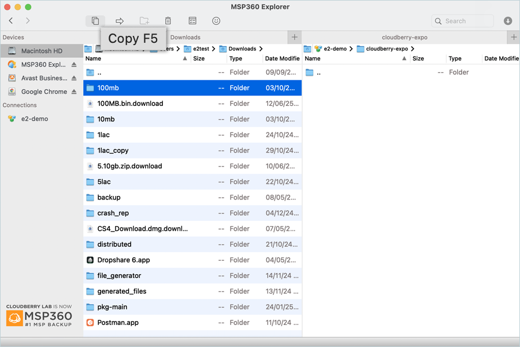Open the properties list toolbar icon

(x=192, y=21)
